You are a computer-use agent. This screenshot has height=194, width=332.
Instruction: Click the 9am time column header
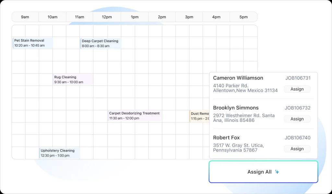[25, 17]
